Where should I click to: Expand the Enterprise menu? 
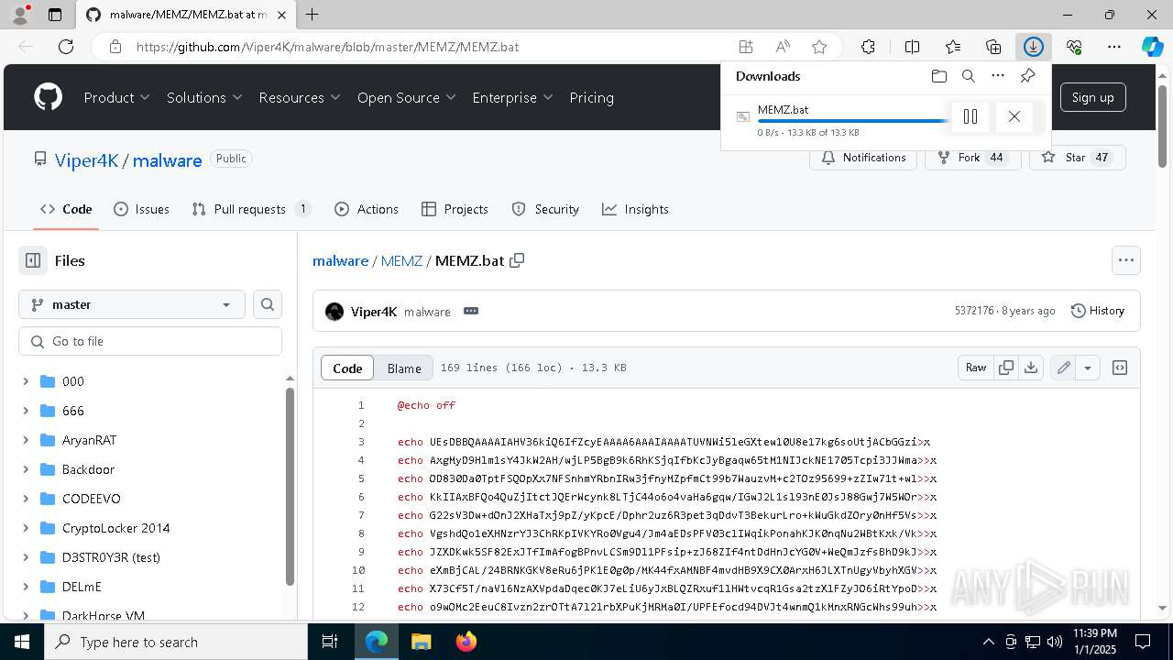point(512,97)
